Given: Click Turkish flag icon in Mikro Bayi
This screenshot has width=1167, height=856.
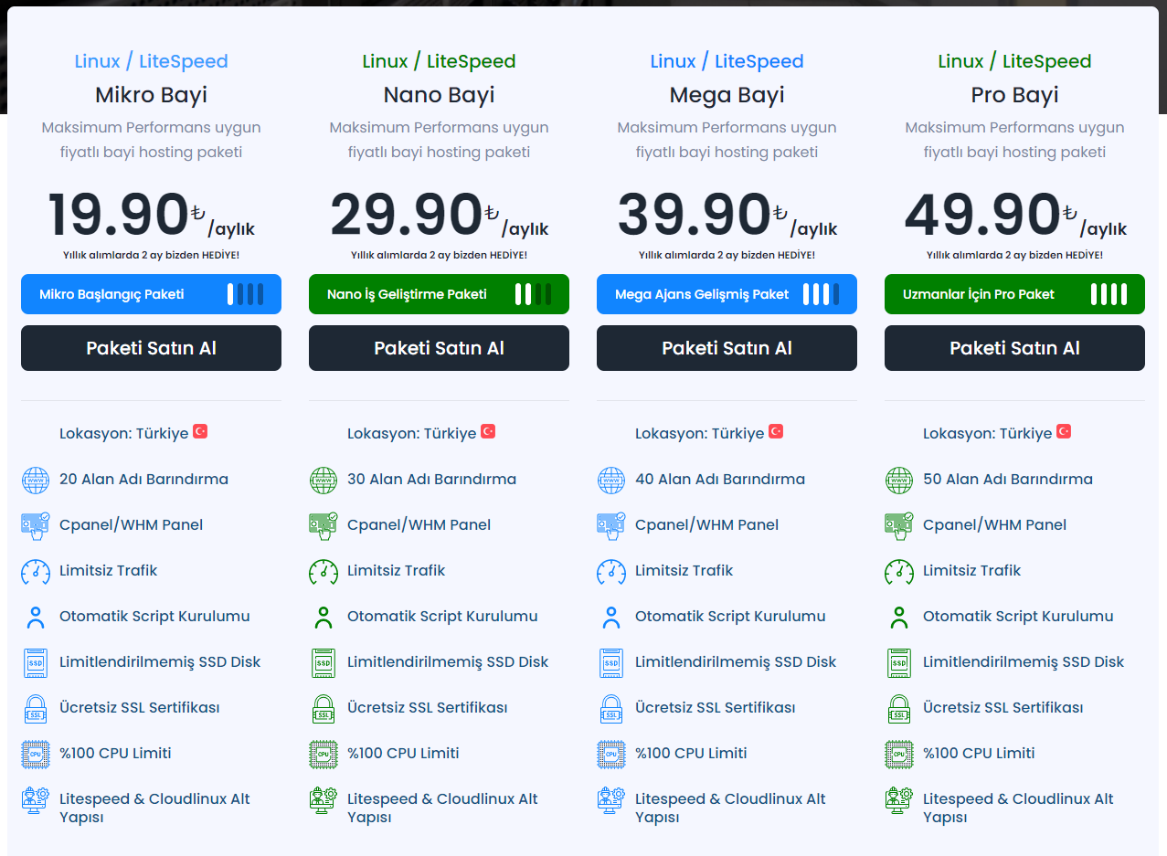Looking at the screenshot, I should [x=200, y=431].
